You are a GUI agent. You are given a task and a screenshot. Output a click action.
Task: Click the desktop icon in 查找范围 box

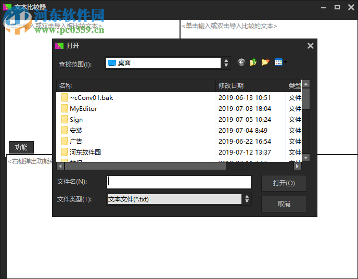click(x=112, y=63)
